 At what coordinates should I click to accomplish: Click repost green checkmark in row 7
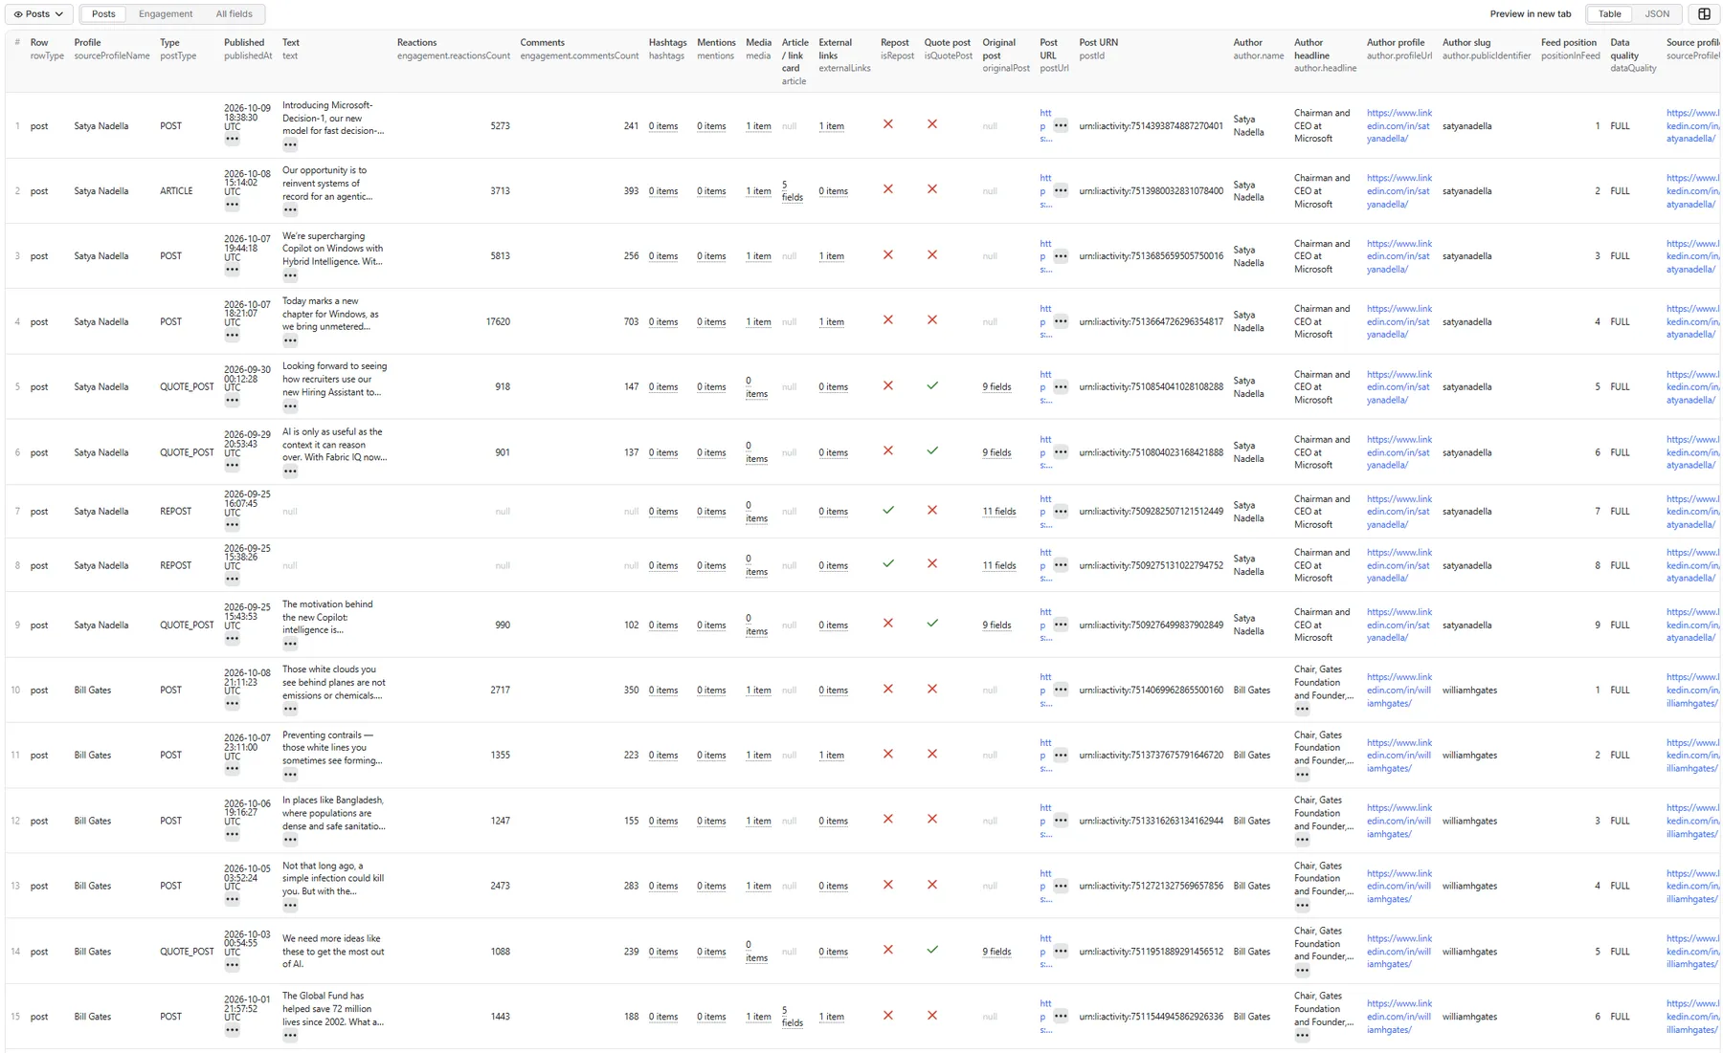click(x=888, y=511)
